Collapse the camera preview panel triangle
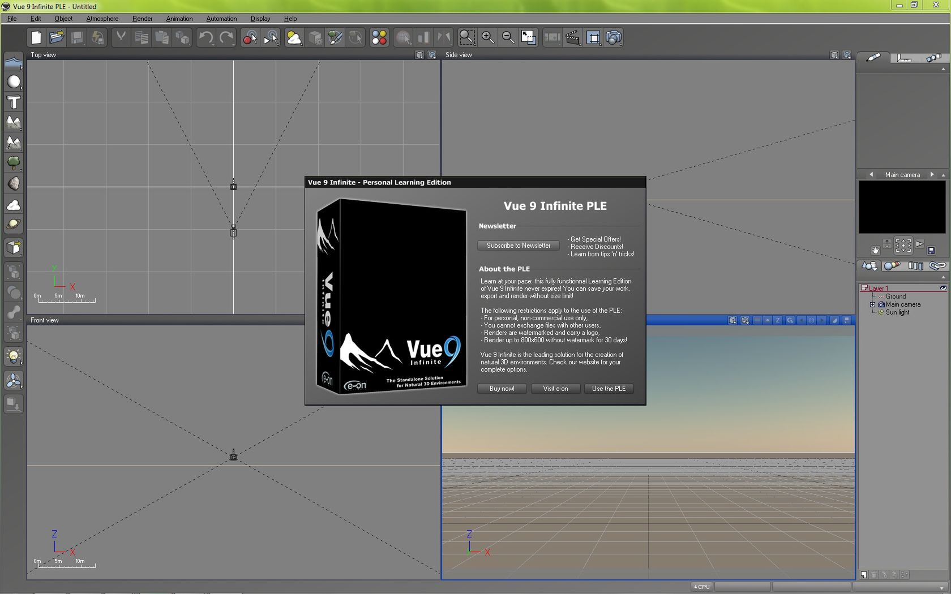The width and height of the screenshot is (951, 594). (943, 175)
